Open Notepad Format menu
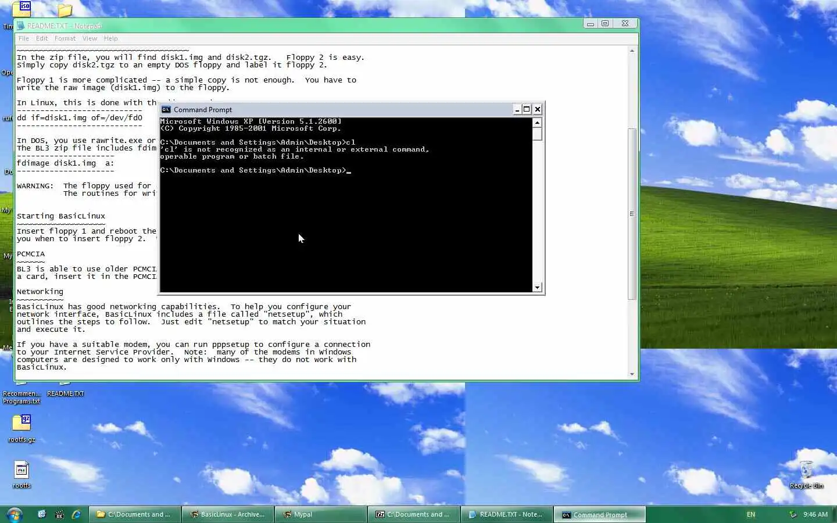Image resolution: width=837 pixels, height=523 pixels. click(65, 38)
